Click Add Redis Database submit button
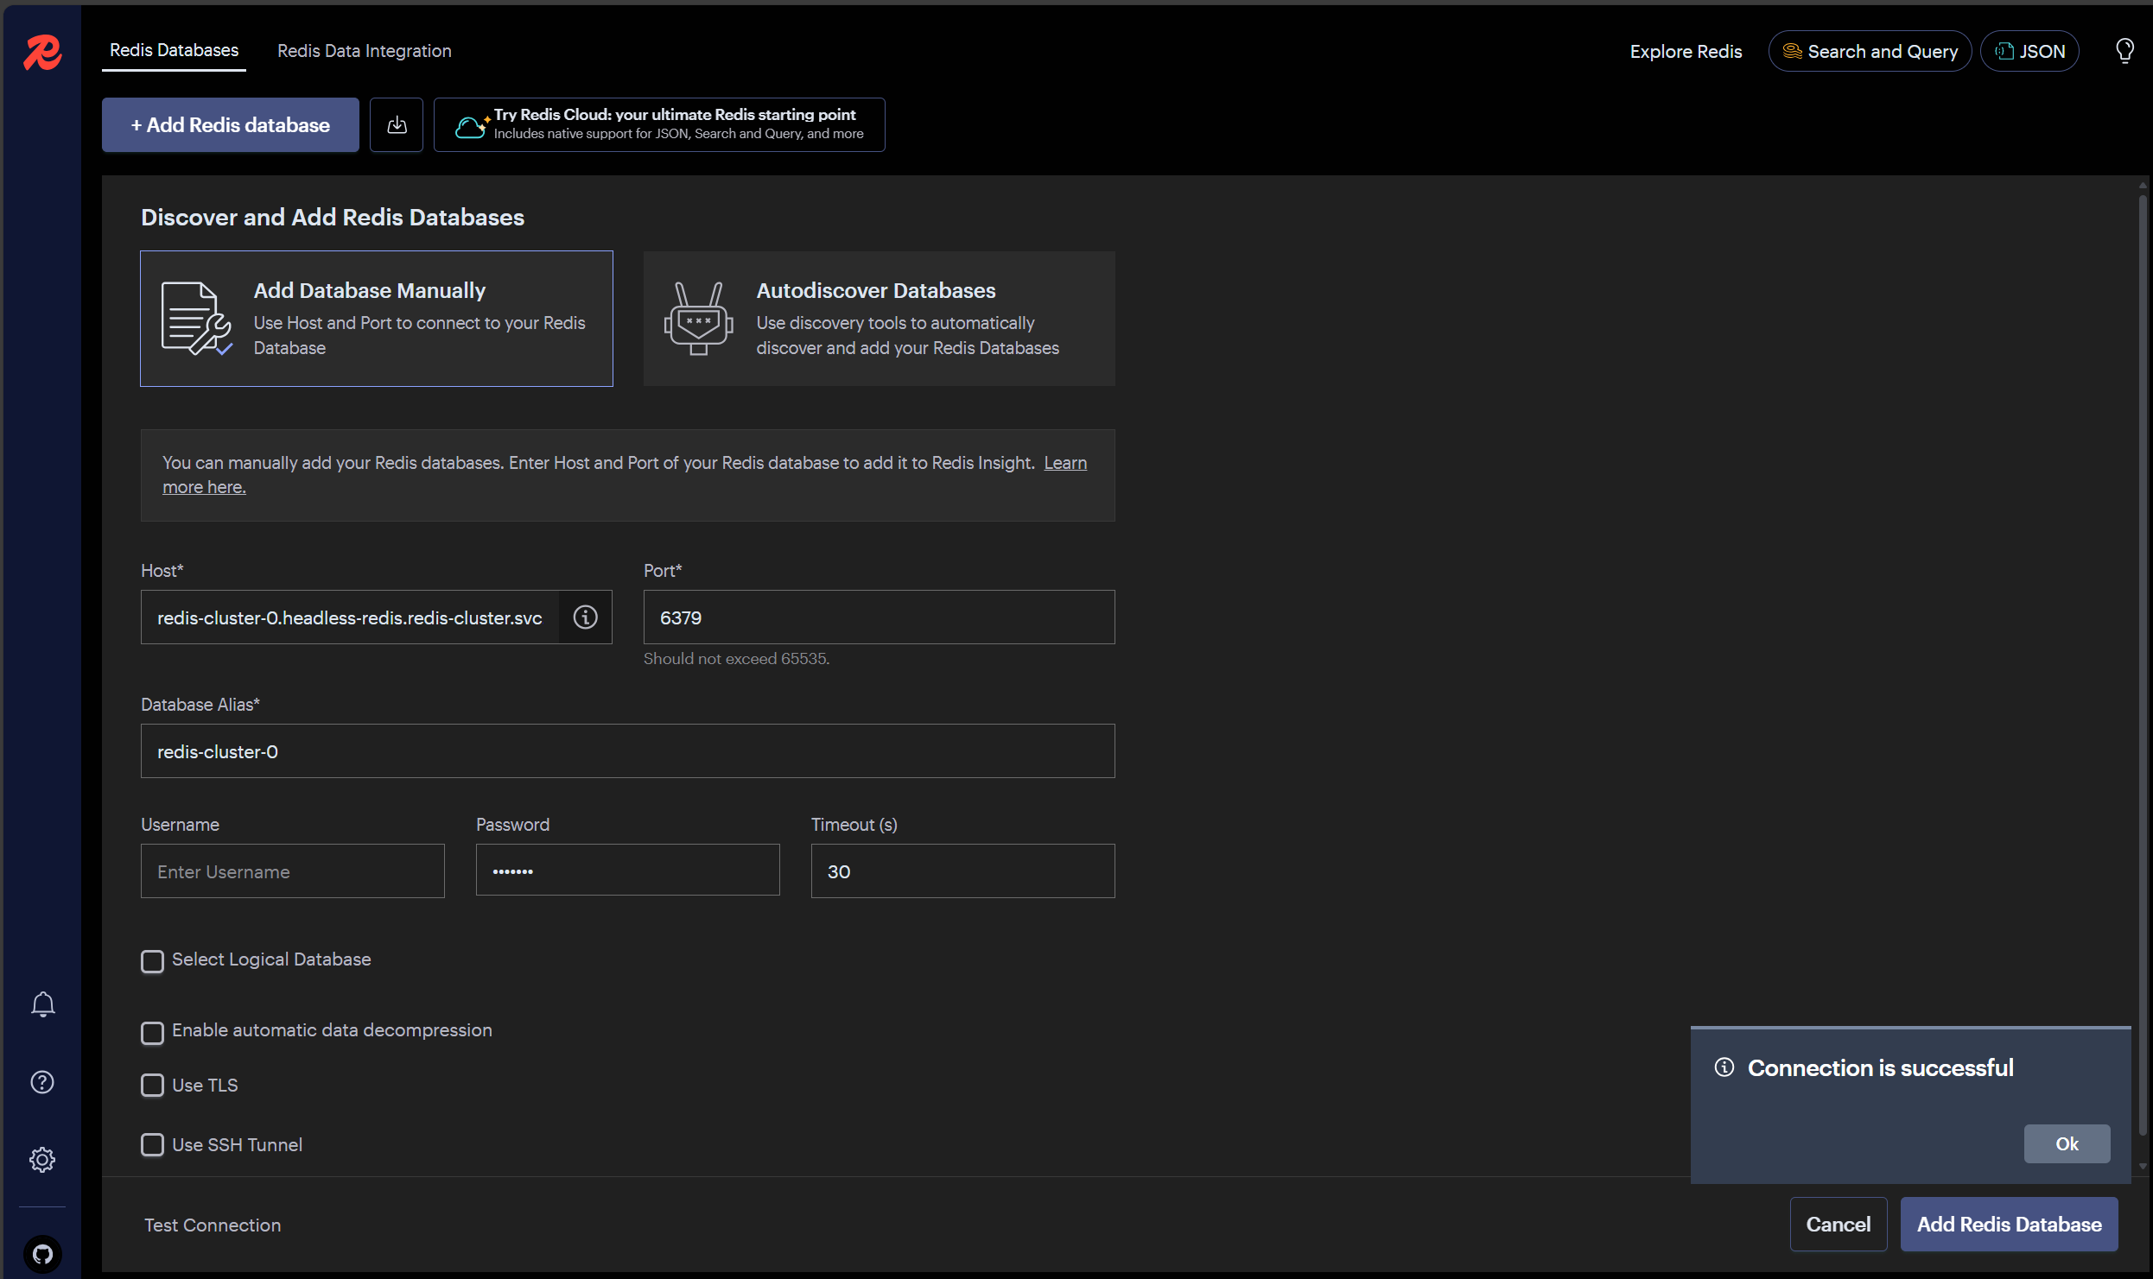Image resolution: width=2153 pixels, height=1279 pixels. (2010, 1225)
